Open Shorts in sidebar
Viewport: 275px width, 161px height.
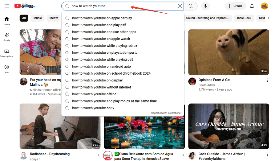[x=7, y=37]
